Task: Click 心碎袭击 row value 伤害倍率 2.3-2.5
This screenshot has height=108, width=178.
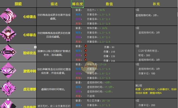Action: [x=99, y=24]
